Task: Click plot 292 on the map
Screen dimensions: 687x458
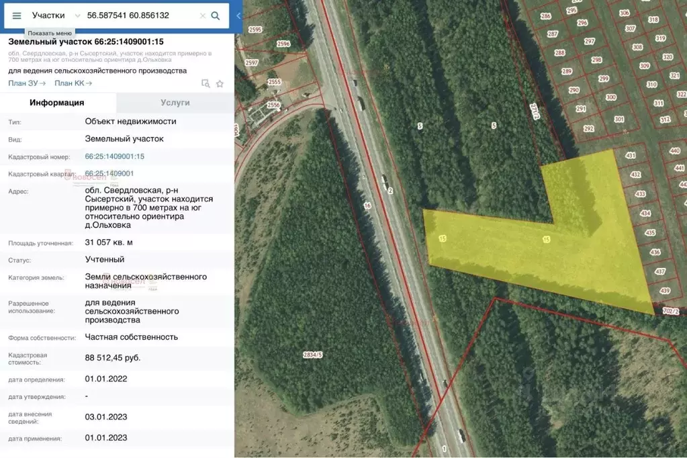Action: 588,128
